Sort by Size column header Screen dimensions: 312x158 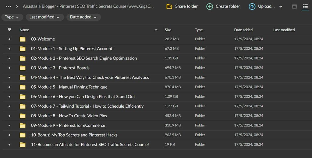(x=168, y=30)
